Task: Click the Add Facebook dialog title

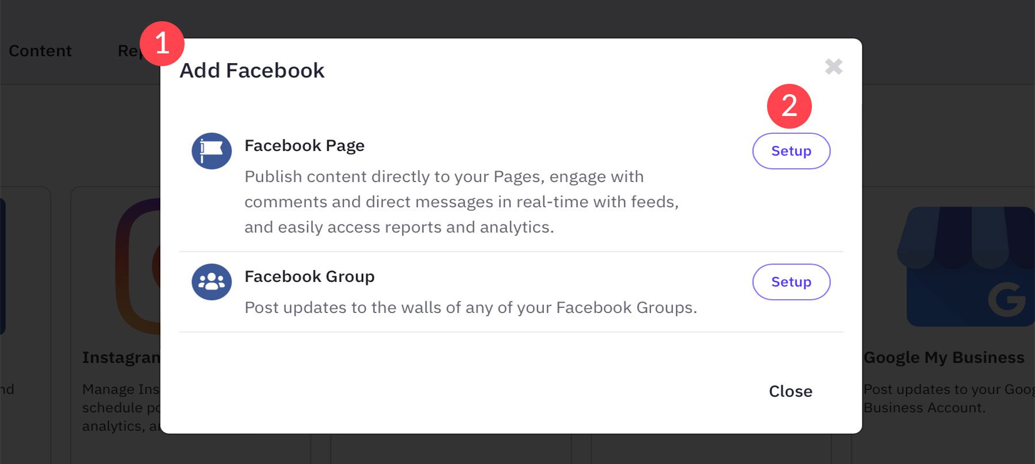Action: tap(252, 70)
